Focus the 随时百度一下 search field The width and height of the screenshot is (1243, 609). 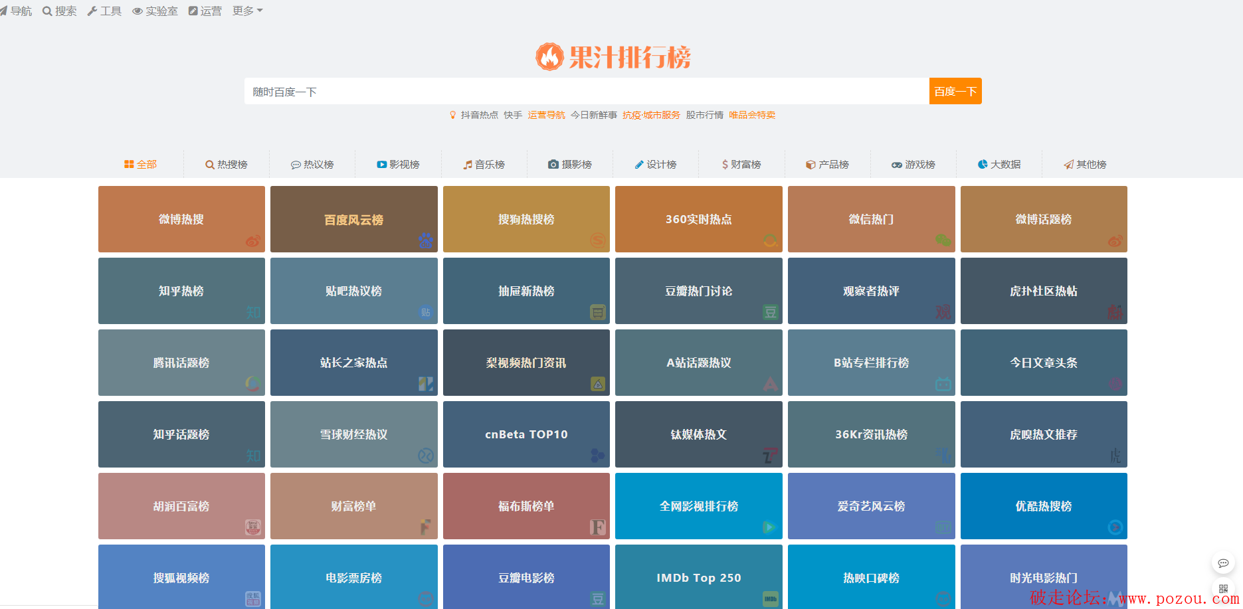tap(587, 91)
